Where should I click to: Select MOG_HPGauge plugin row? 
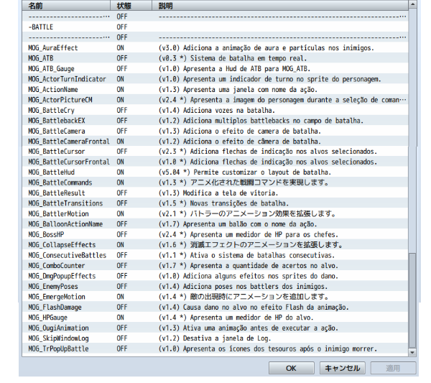[x=215, y=318]
